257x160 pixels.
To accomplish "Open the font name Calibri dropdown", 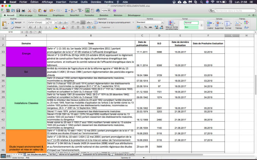I will click(47, 22).
